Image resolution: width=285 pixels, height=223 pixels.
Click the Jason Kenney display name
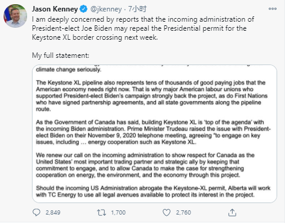pyautogui.click(x=55, y=9)
